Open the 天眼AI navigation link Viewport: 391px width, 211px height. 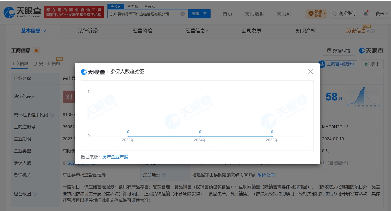pos(284,14)
